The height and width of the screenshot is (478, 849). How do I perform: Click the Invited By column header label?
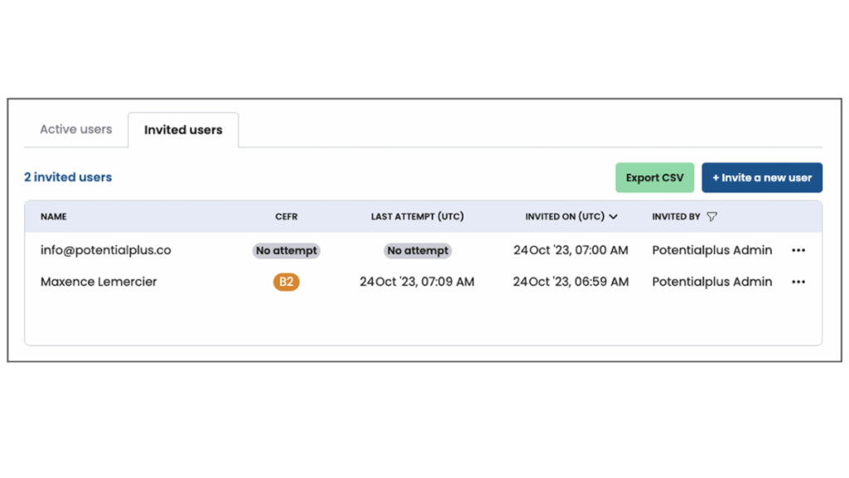pos(676,217)
